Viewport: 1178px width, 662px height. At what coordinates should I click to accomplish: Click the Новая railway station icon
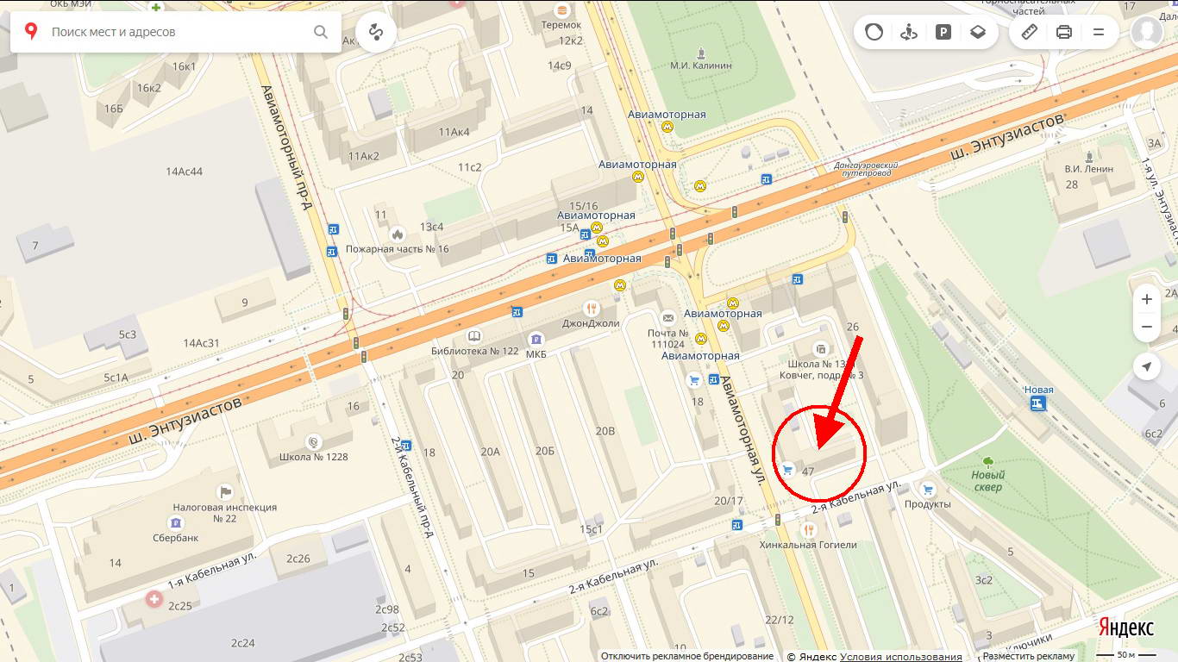(x=1038, y=403)
